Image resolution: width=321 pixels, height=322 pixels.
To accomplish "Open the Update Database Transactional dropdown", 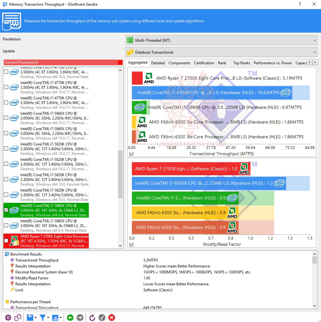I will pos(221,52).
